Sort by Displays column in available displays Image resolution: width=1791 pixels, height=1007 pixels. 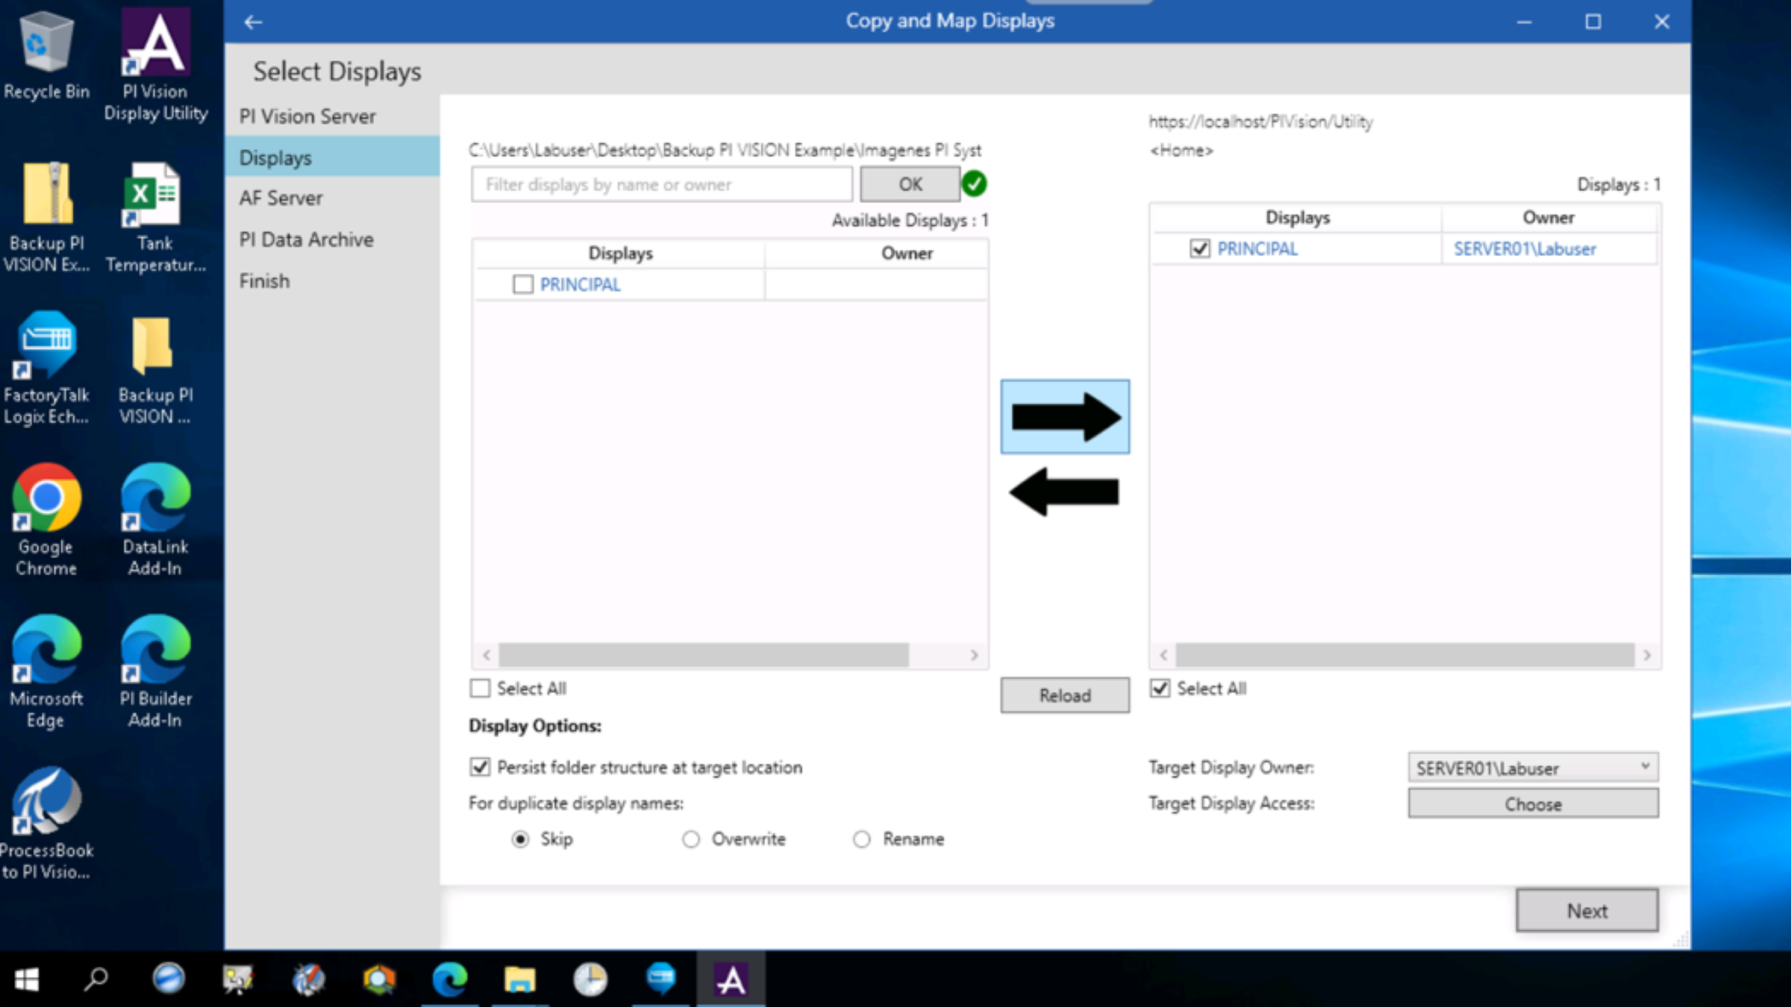click(x=620, y=253)
